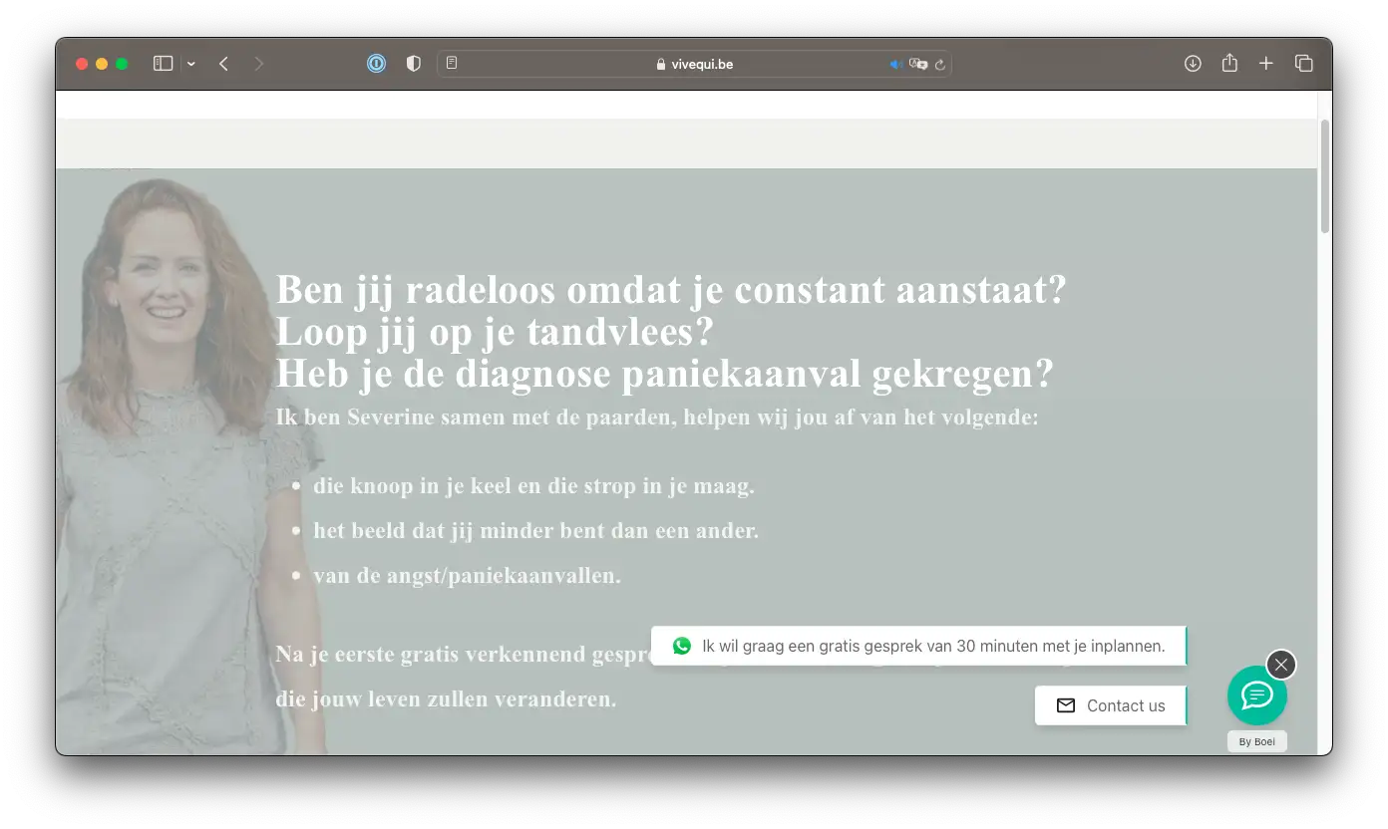Open the page translation options
1388x829 pixels.
click(x=918, y=64)
